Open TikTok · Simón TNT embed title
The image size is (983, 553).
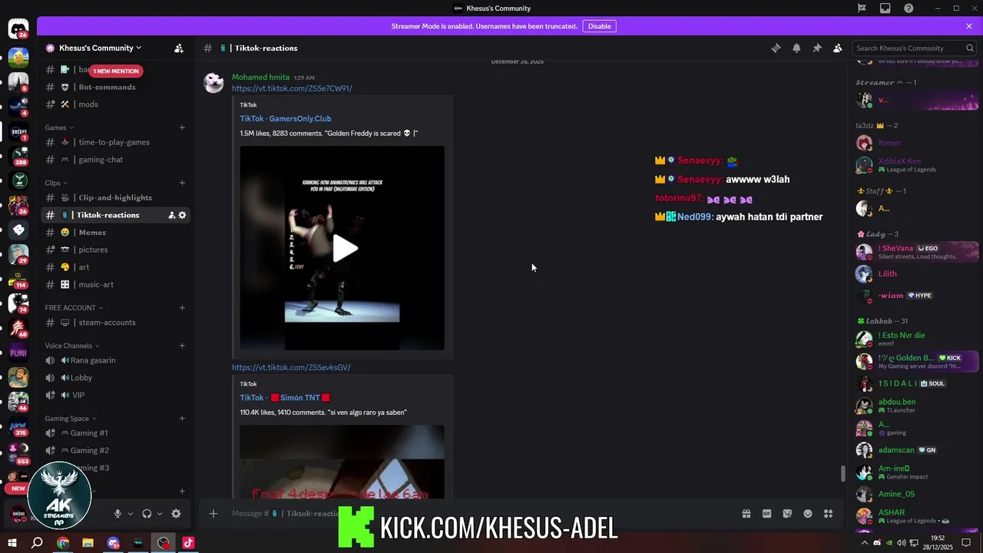click(285, 397)
